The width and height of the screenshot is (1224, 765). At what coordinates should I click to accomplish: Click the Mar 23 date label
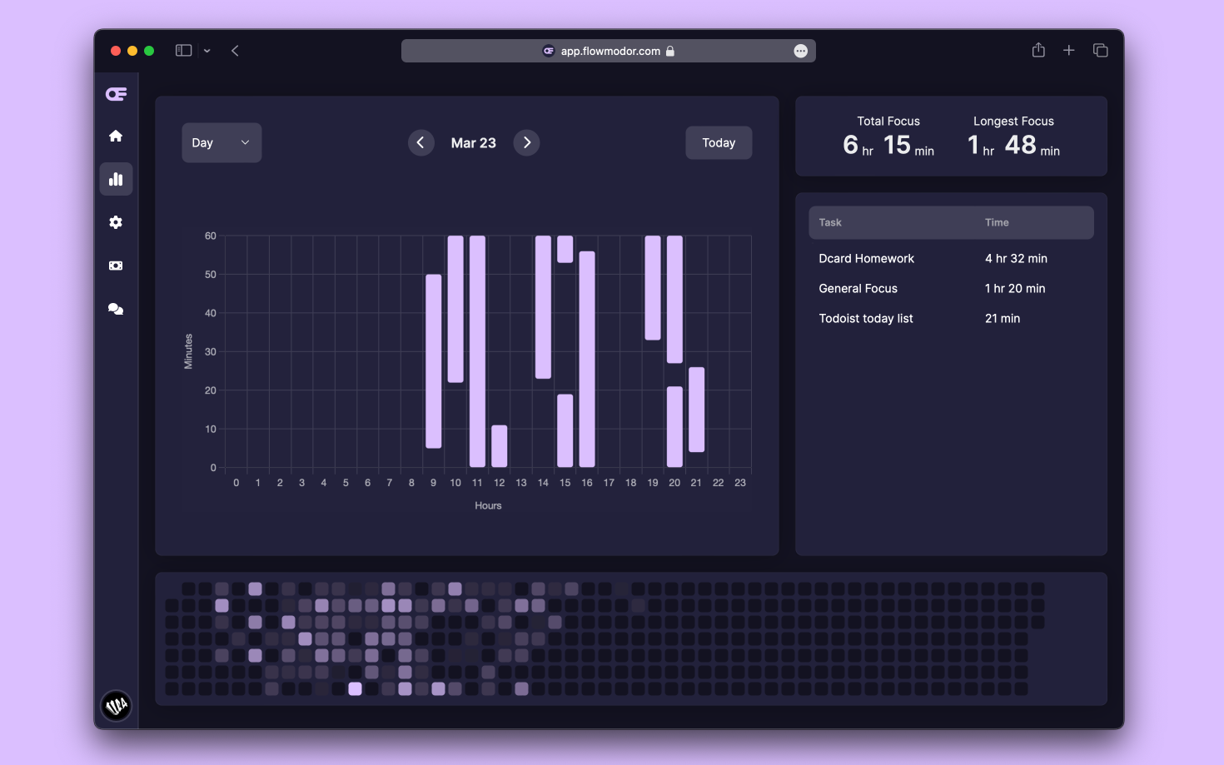pos(474,143)
